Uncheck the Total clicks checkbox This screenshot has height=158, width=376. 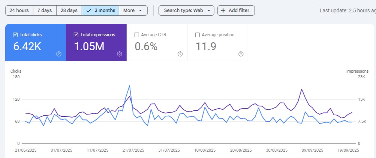[15, 35]
